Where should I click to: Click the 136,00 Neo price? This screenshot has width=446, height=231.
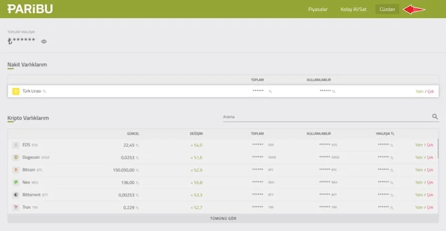(128, 183)
